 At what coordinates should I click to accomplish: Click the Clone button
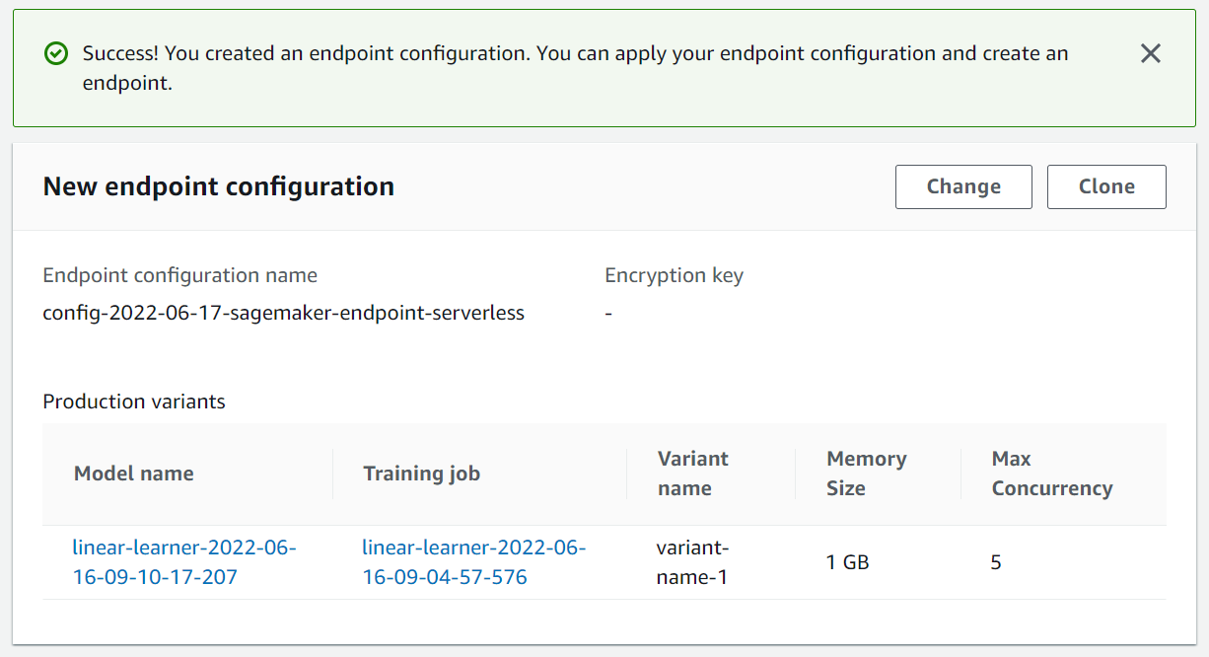pyautogui.click(x=1106, y=186)
